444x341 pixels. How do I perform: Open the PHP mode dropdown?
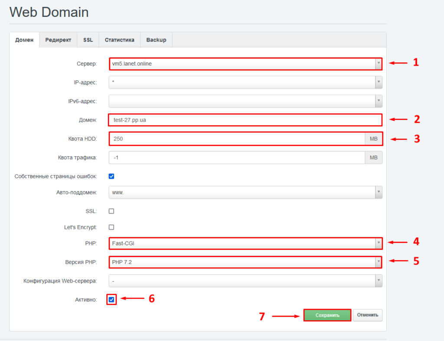pyautogui.click(x=245, y=243)
